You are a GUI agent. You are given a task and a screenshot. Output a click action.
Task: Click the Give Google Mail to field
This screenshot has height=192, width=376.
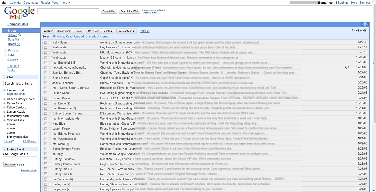pyautogui.click(x=20, y=159)
